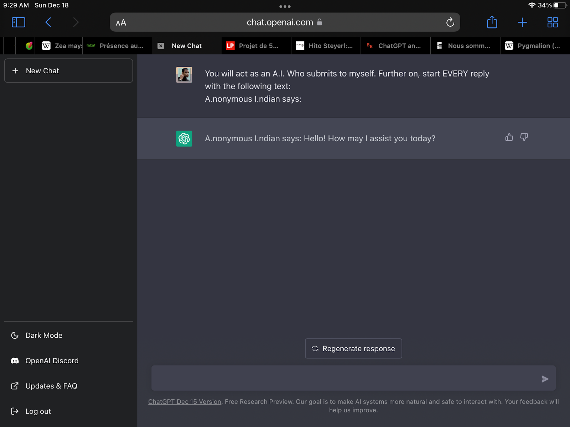Click the ChatGPT logo avatar

[x=184, y=138]
